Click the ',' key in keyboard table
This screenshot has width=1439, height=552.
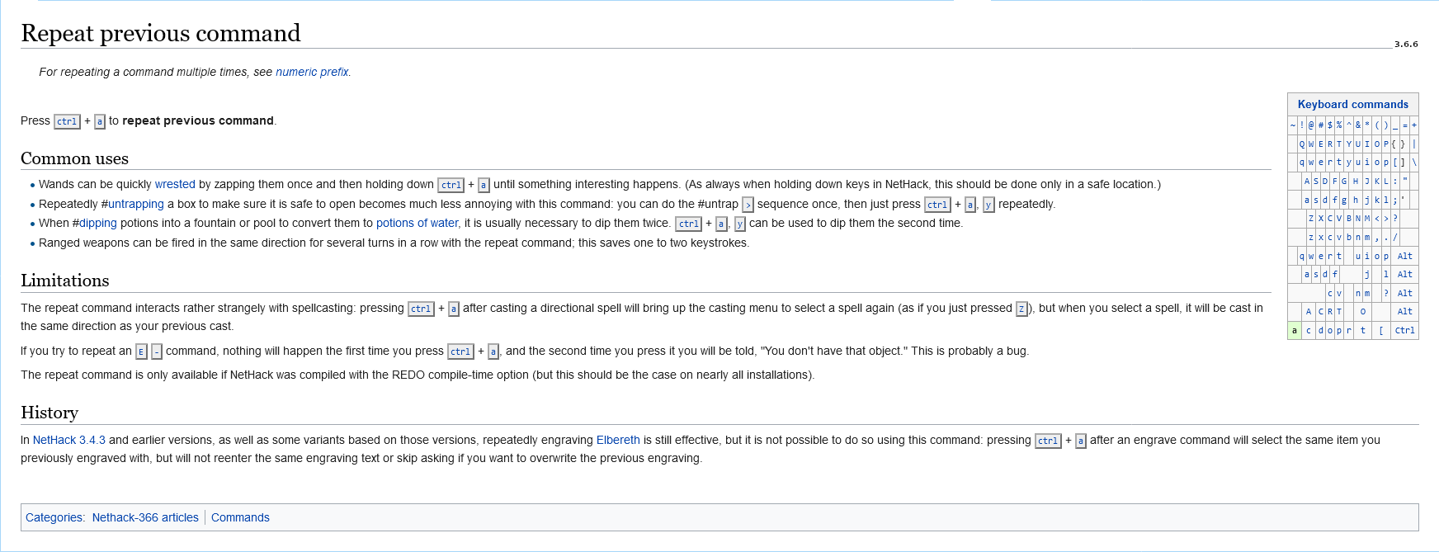tap(1377, 237)
